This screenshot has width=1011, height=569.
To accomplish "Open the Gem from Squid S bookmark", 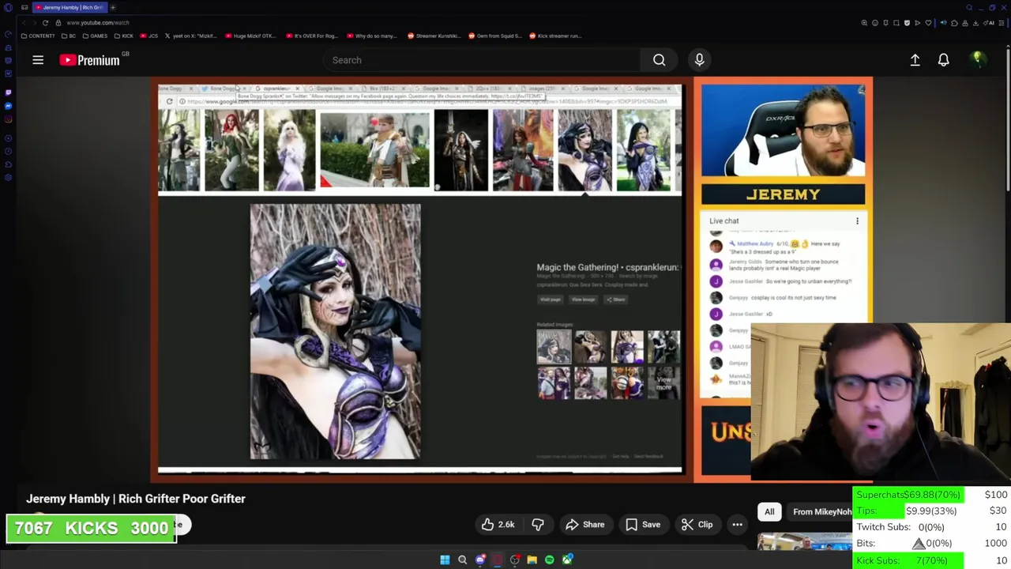I will pos(494,36).
